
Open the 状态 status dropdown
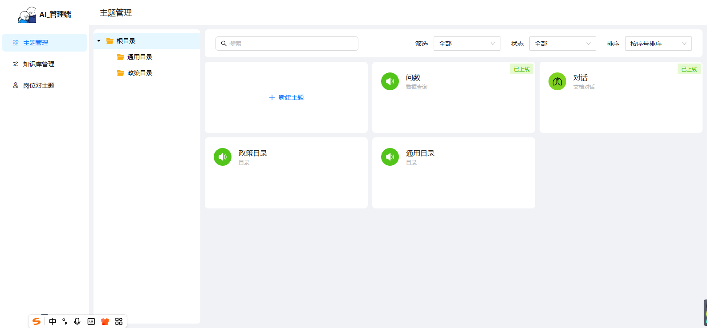coord(562,44)
